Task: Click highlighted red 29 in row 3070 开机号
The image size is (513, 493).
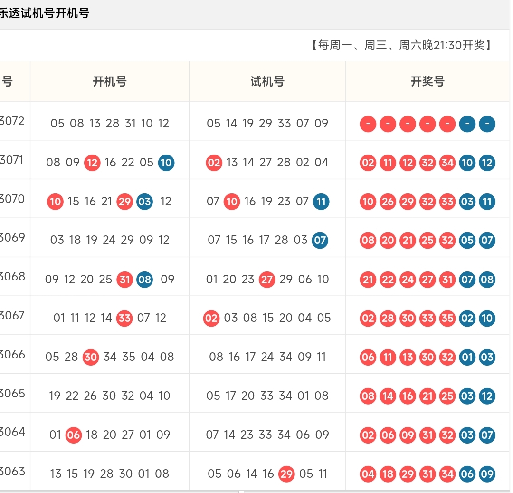Action: pyautogui.click(x=124, y=202)
